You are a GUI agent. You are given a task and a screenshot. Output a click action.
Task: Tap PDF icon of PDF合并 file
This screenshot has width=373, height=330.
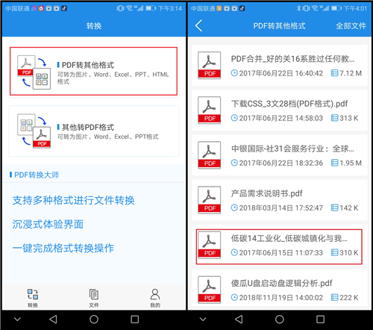209,65
